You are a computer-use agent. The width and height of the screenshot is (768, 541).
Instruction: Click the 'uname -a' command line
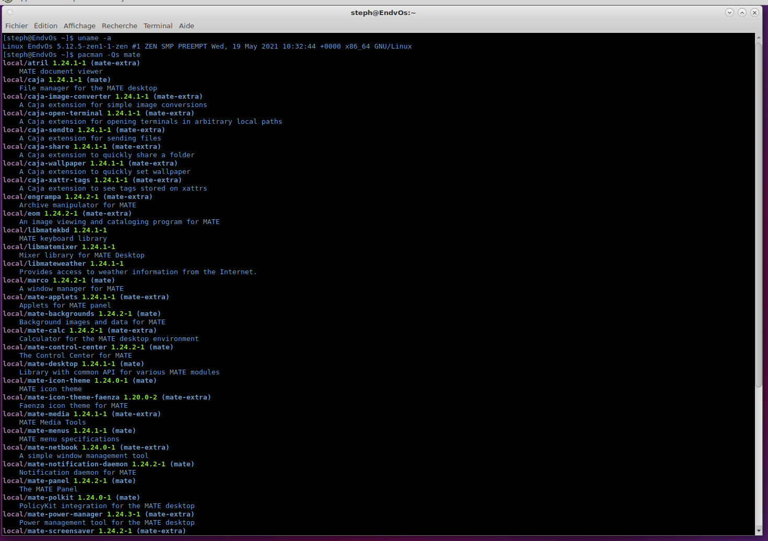click(x=57, y=38)
